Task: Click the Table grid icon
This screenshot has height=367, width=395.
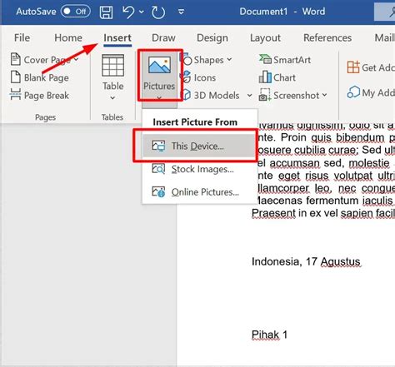Action: 112,66
